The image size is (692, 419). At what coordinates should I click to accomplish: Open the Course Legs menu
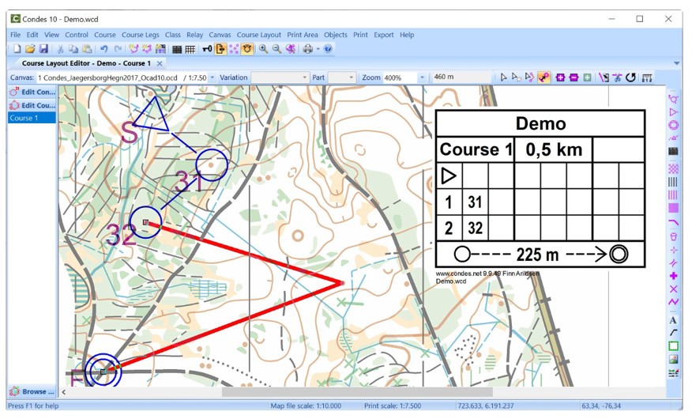click(x=140, y=35)
